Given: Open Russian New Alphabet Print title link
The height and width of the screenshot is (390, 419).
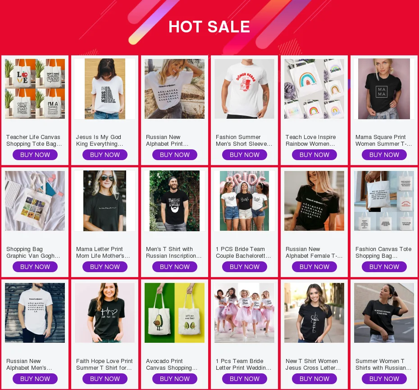Looking at the screenshot, I should [167, 140].
